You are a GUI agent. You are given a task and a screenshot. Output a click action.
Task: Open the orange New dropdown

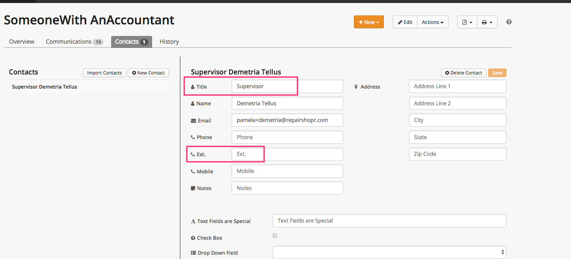368,22
